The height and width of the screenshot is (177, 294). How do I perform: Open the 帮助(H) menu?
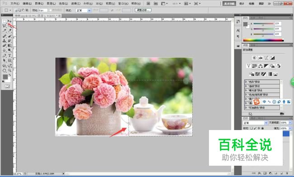[136, 4]
